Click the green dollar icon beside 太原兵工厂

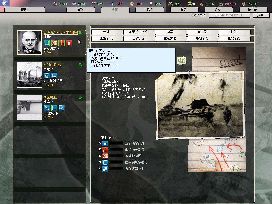[80, 97]
